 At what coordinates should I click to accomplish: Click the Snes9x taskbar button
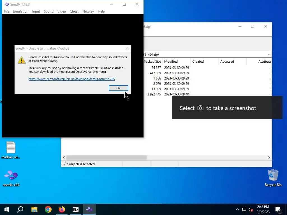tap(89, 209)
